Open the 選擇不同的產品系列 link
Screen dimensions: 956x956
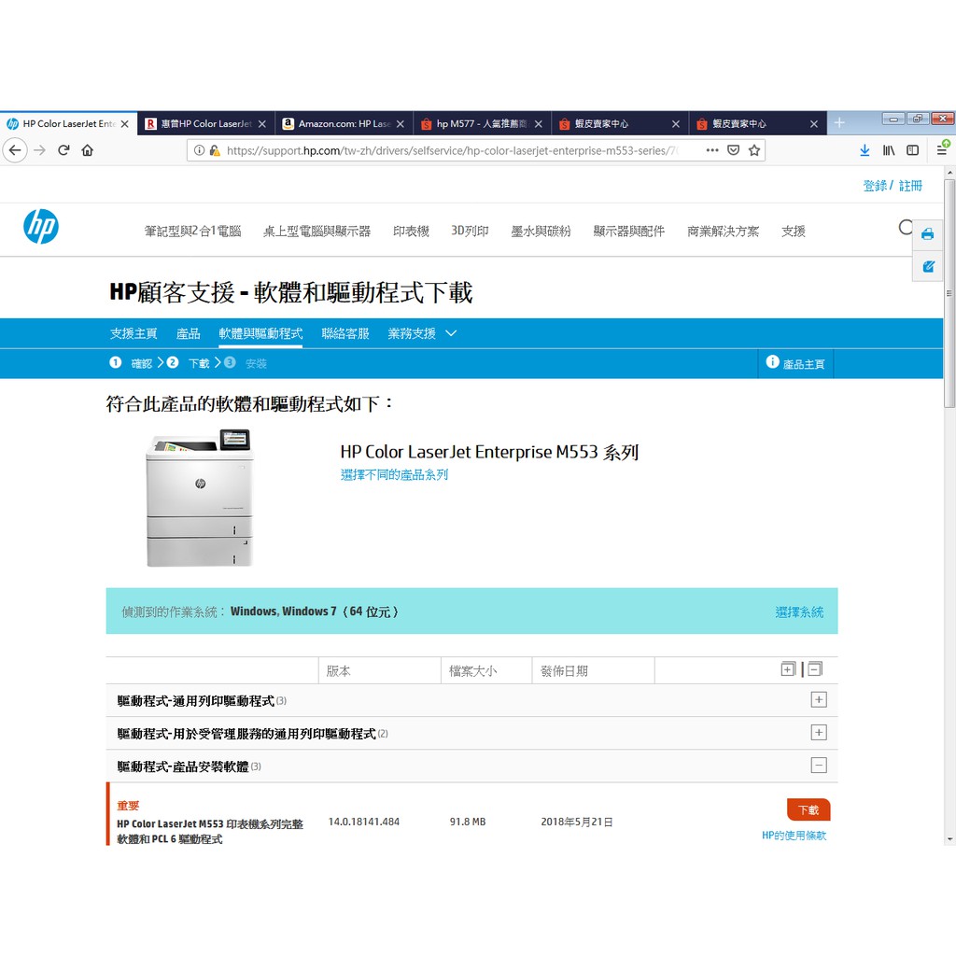click(392, 474)
